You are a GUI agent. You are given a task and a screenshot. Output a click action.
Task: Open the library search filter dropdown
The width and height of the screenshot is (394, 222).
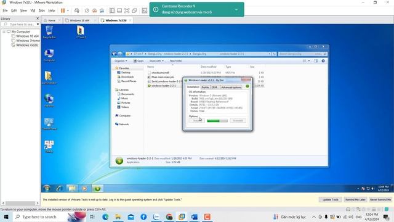[x=38, y=25]
